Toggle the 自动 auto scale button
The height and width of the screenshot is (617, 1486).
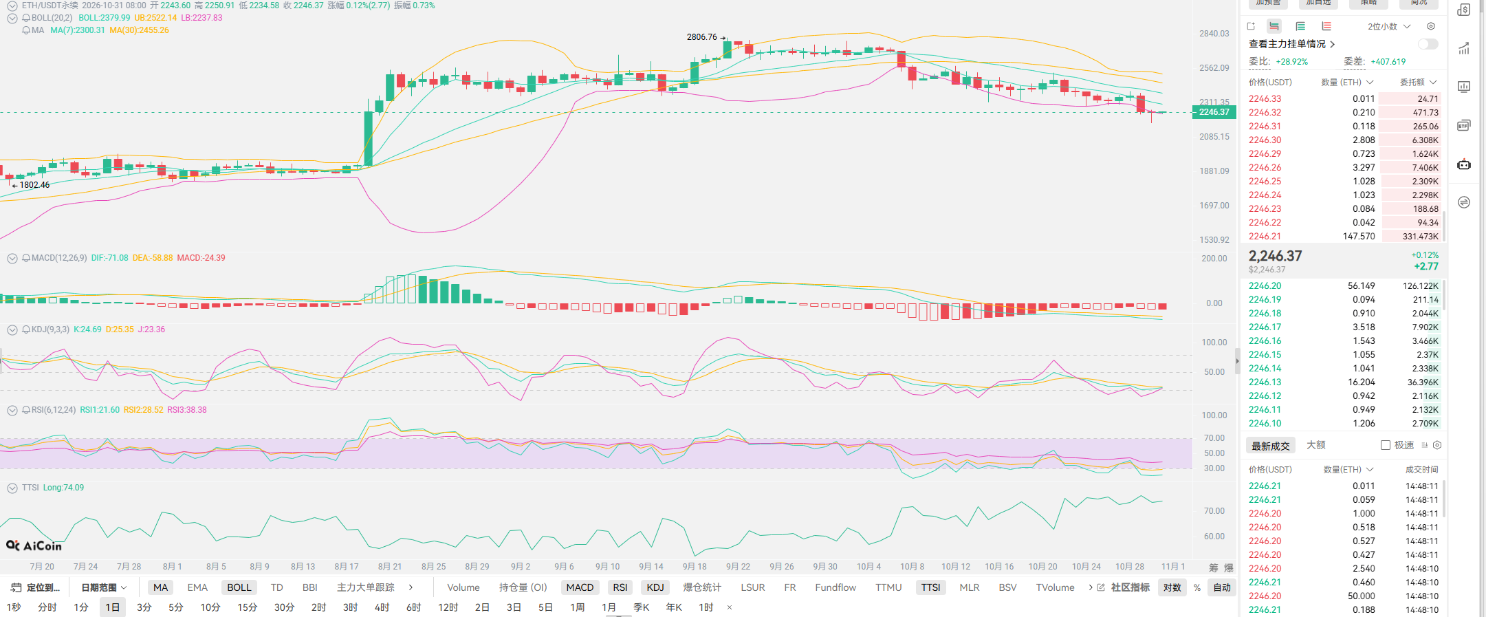[x=1222, y=587]
